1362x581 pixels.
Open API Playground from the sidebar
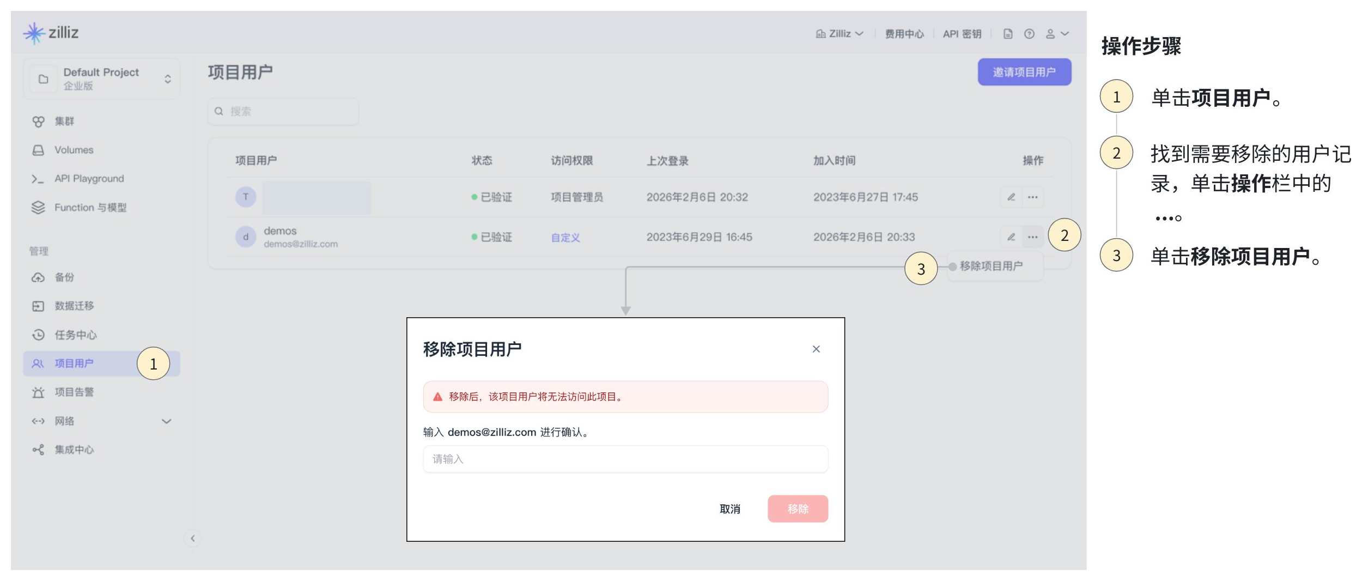click(x=89, y=179)
